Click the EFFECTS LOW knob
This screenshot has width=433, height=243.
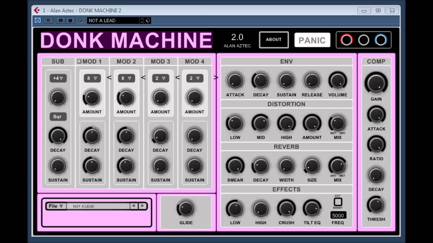pyautogui.click(x=235, y=209)
